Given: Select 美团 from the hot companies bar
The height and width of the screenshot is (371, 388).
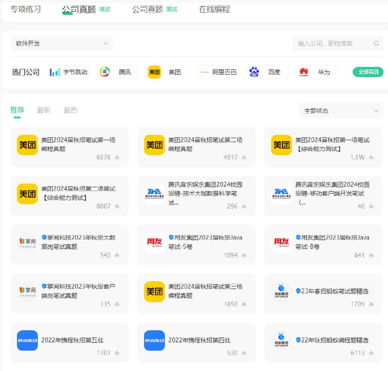Looking at the screenshot, I should coord(154,71).
